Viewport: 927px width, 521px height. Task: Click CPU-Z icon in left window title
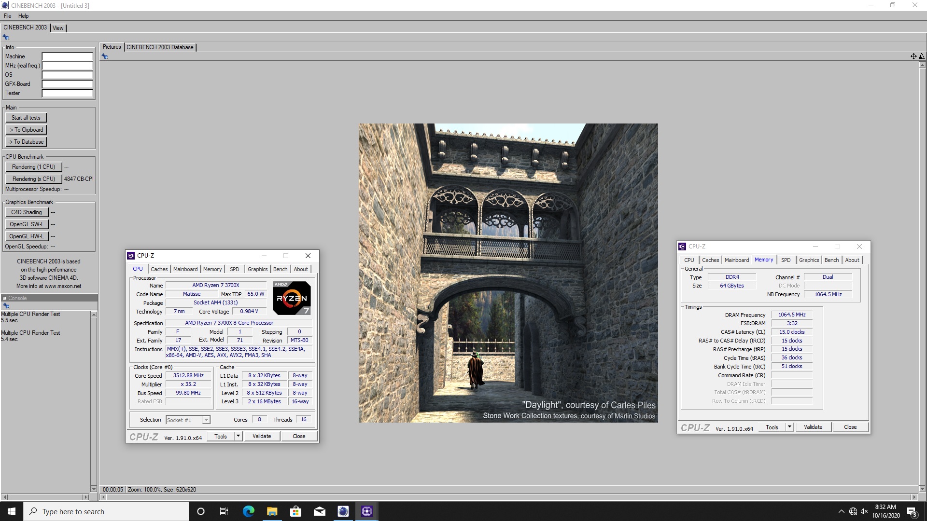pyautogui.click(x=131, y=256)
